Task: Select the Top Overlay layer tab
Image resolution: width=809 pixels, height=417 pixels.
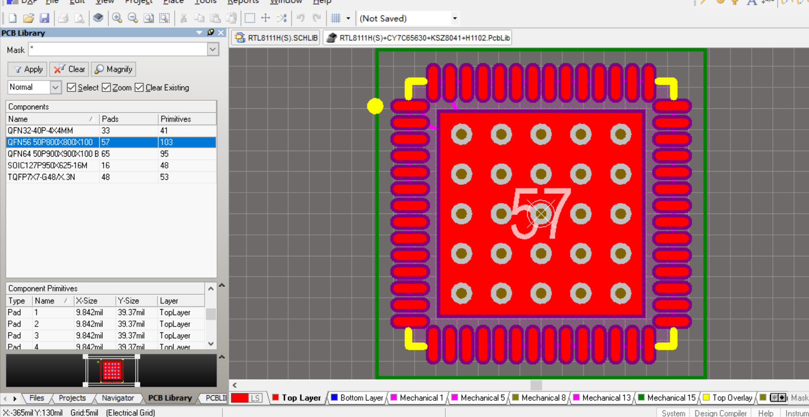Action: pos(728,398)
